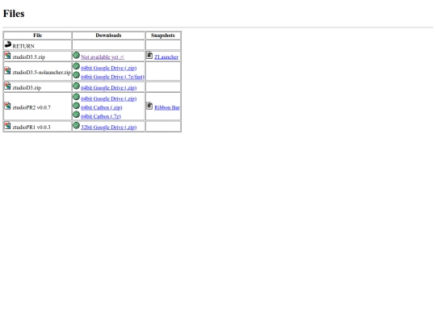Viewport: 436px width, 327px height.
Task: Click the file icon beside ztudioPR1 v0.0.3
Action: coord(8,126)
